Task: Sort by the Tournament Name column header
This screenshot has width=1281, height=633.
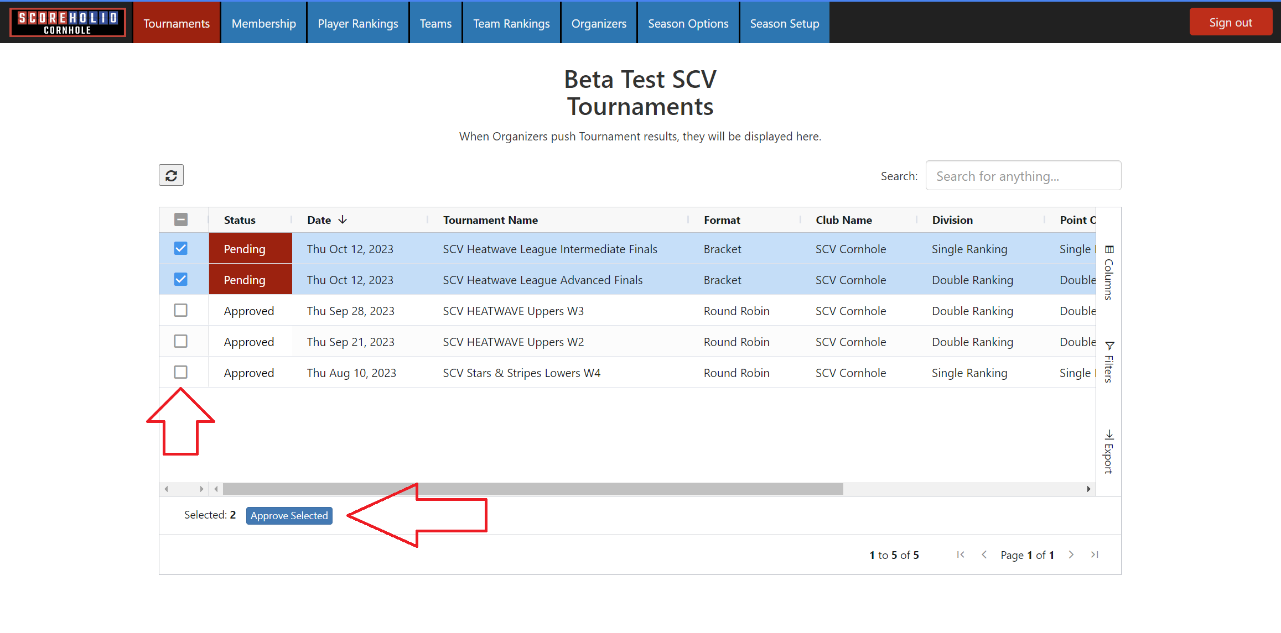Action: click(x=490, y=220)
